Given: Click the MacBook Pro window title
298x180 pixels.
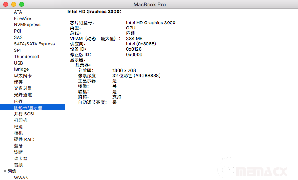Looking at the screenshot, I should pos(150,4).
